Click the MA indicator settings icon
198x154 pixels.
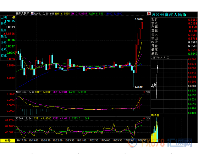(32, 14)
